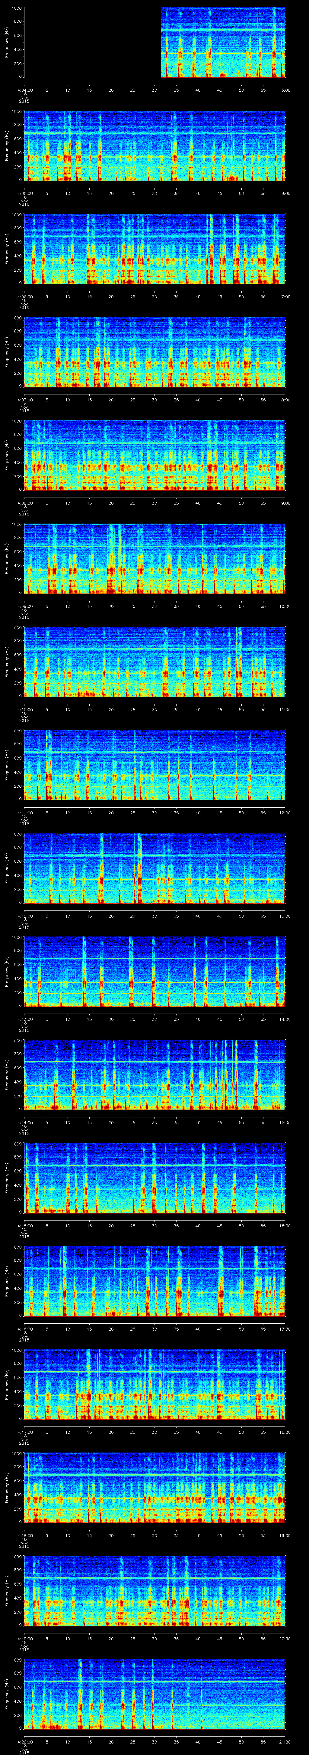Click the spectrogram panel starting at 4:06:00
The height and width of the screenshot is (1755, 309).
point(155,249)
